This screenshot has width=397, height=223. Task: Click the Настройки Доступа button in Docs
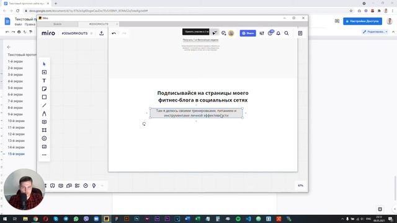362,21
